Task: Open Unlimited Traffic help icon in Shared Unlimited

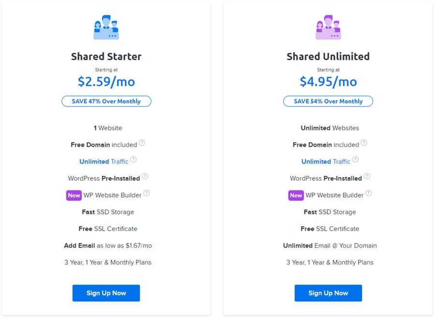Action: tap(355, 160)
